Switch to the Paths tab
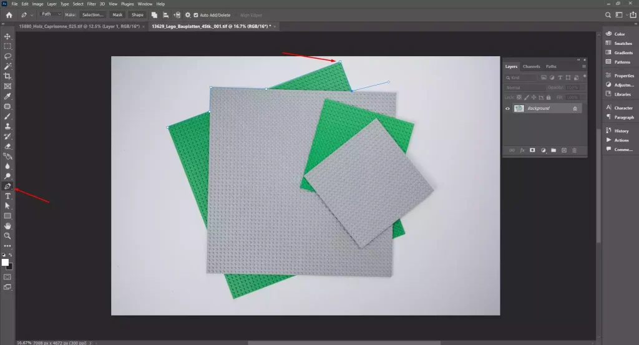This screenshot has width=639, height=345. tap(551, 66)
